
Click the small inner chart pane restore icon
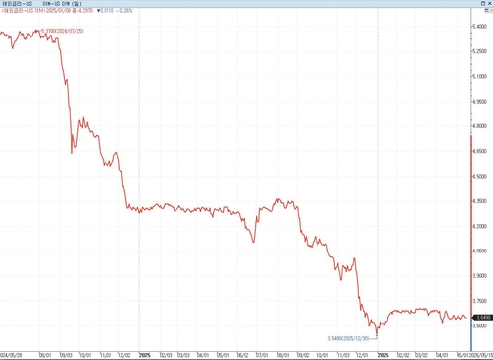[487, 11]
